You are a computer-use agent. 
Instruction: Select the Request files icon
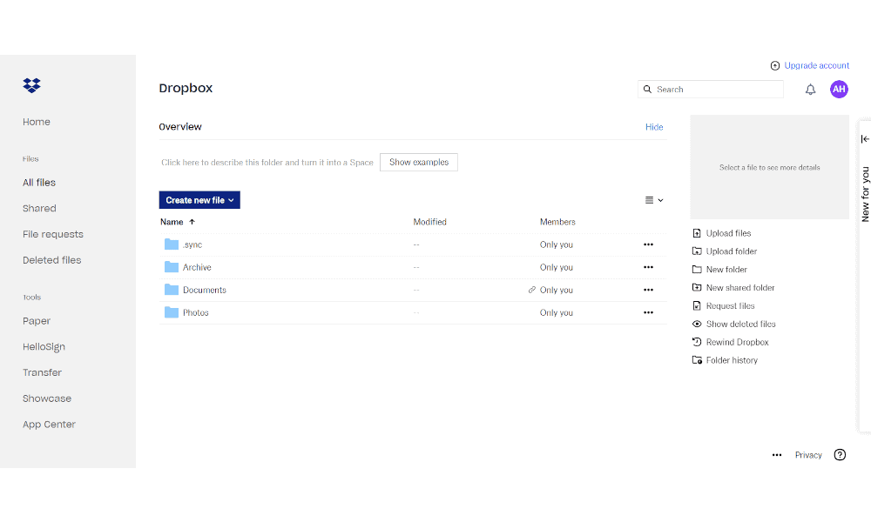pos(697,305)
